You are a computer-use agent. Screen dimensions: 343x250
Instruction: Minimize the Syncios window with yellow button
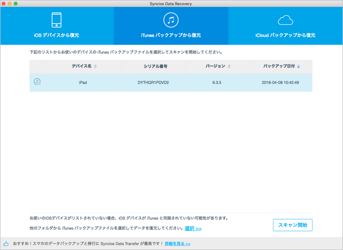[x=10, y=3]
